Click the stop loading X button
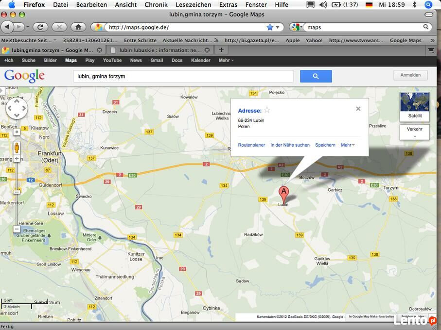 59,27
